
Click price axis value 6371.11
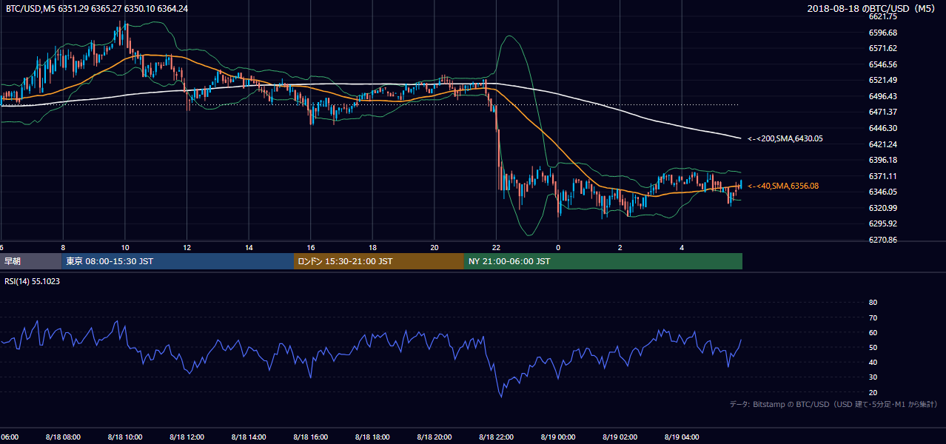[x=884, y=176]
